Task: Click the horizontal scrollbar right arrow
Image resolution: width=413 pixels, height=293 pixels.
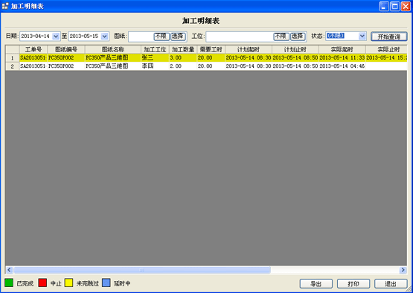Action: pyautogui.click(x=403, y=270)
